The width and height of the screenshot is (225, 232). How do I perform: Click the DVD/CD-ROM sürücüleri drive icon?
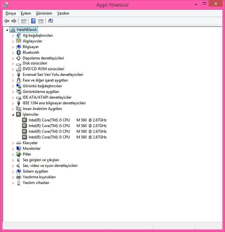(x=19, y=69)
